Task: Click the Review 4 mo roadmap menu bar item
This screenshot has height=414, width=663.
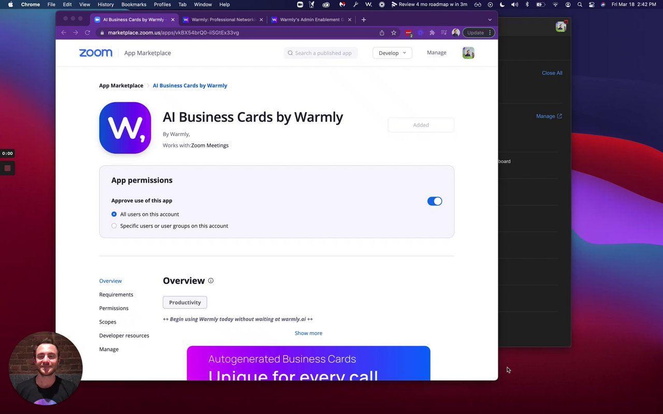Action: point(429,4)
